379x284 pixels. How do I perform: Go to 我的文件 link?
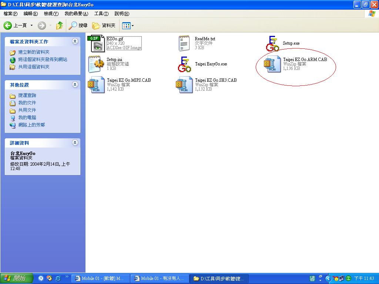pos(27,103)
